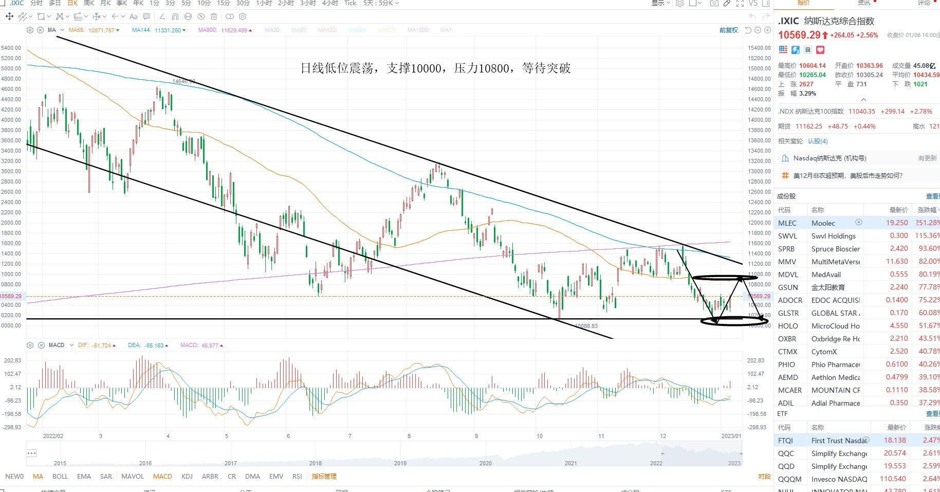The width and height of the screenshot is (940, 492).
Task: Click the trash delete drawings icon
Action: [214, 16]
